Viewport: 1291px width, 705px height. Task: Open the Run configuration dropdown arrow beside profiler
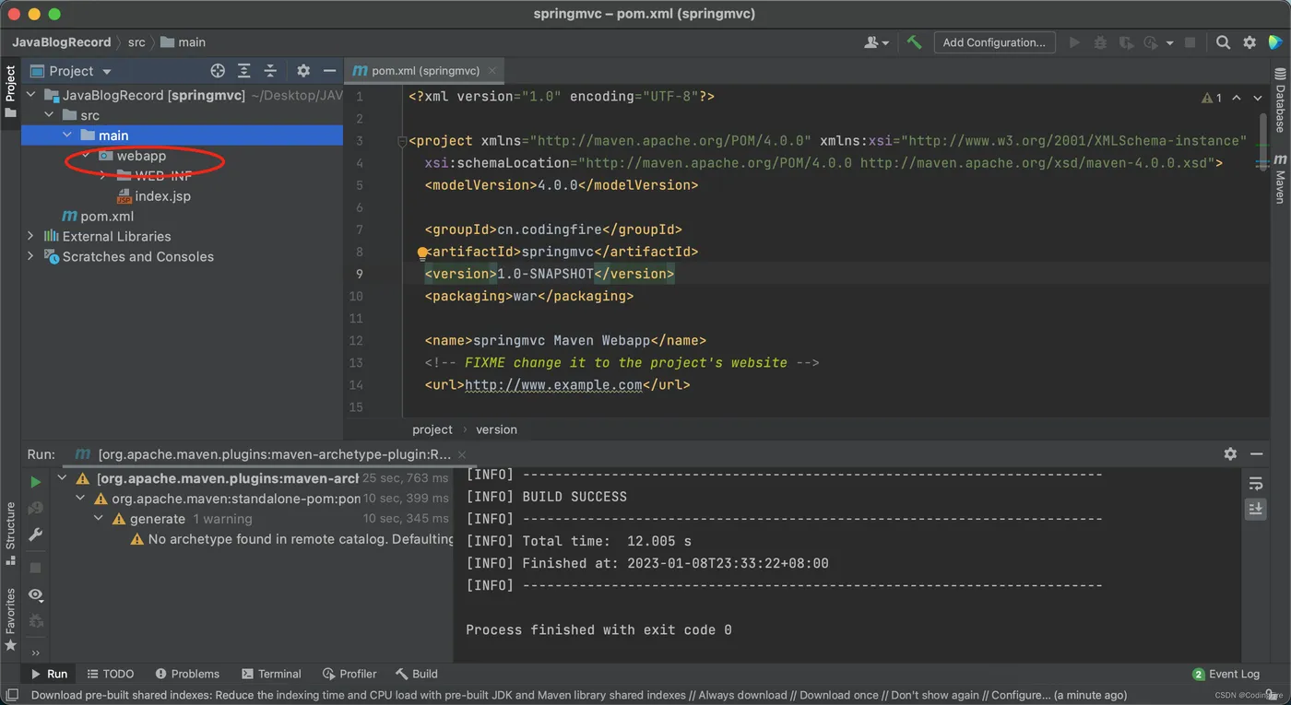(1169, 42)
